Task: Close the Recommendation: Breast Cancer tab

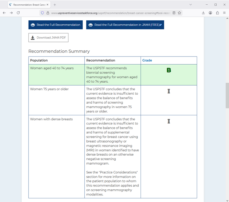Action: [47, 5]
